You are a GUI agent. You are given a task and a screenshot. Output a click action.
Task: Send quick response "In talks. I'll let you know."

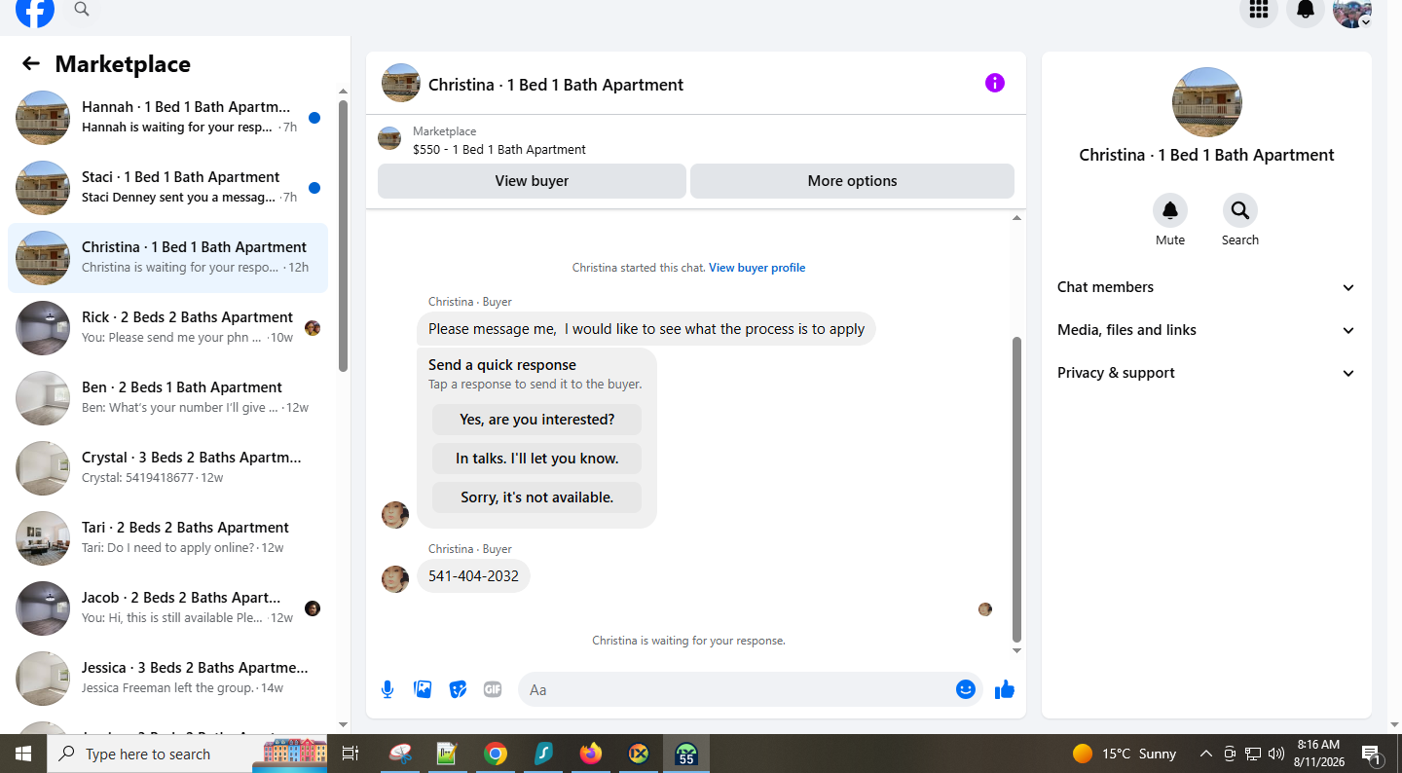[536, 459]
